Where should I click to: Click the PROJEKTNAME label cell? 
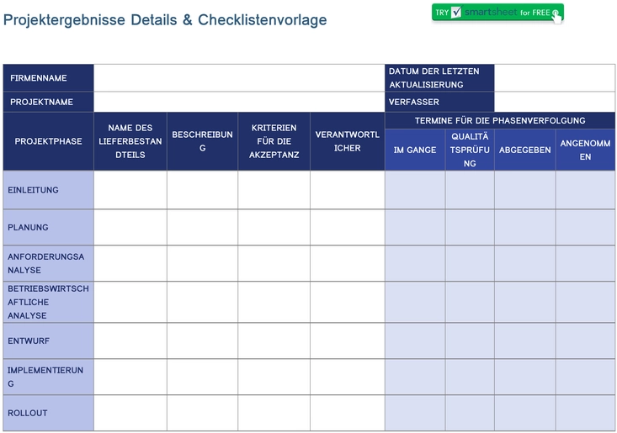coord(48,102)
